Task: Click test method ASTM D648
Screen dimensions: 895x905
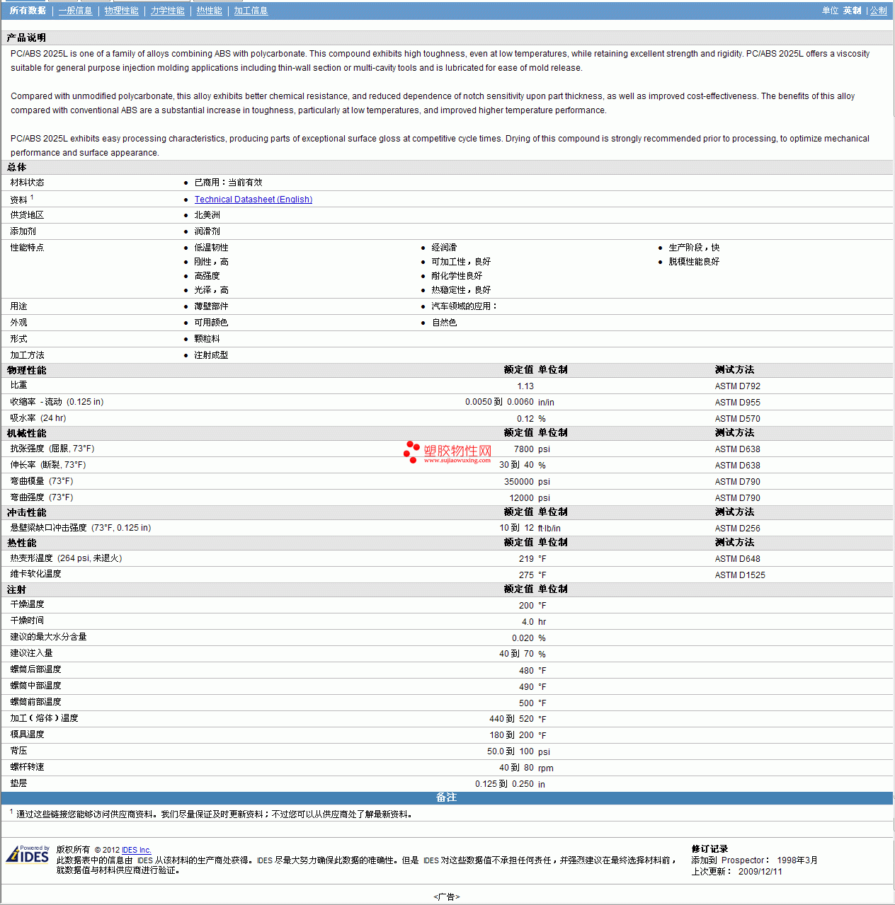Action: [x=737, y=559]
